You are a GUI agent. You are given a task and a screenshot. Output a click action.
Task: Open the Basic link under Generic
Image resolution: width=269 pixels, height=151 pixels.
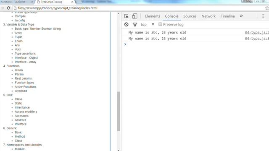(18, 133)
